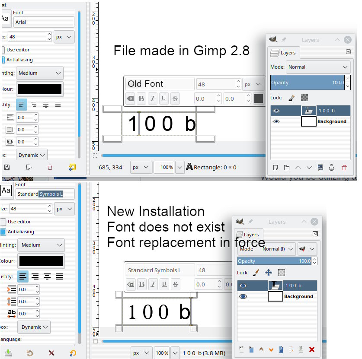The height and width of the screenshot is (359, 362).
Task: Select the 100 b layer in the upper Layers panel
Action: [310, 111]
